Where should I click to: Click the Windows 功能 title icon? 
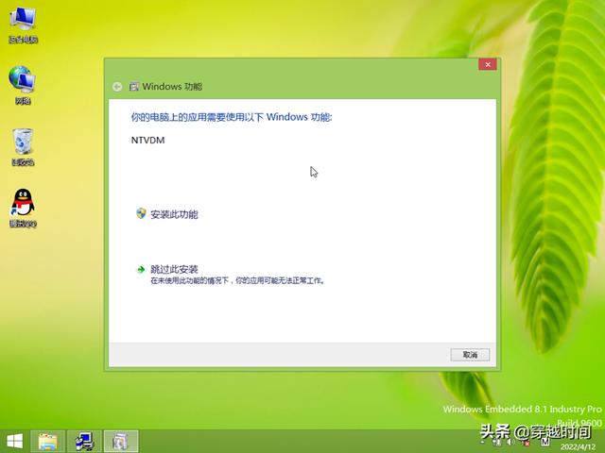coord(134,86)
